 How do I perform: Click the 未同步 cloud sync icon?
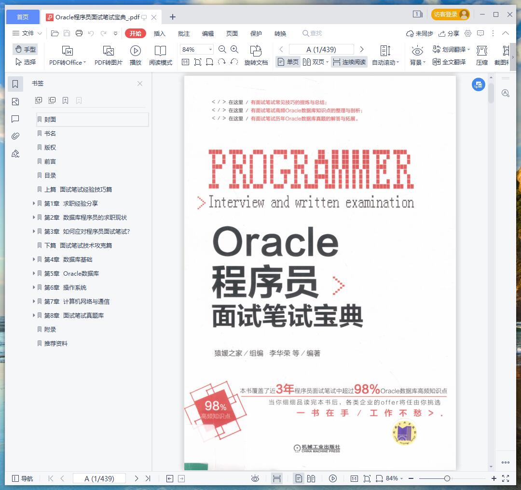click(x=420, y=33)
